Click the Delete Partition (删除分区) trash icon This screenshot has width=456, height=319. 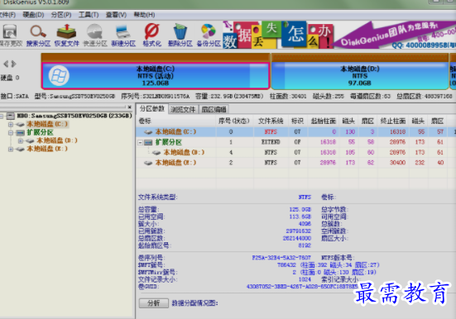click(x=180, y=36)
